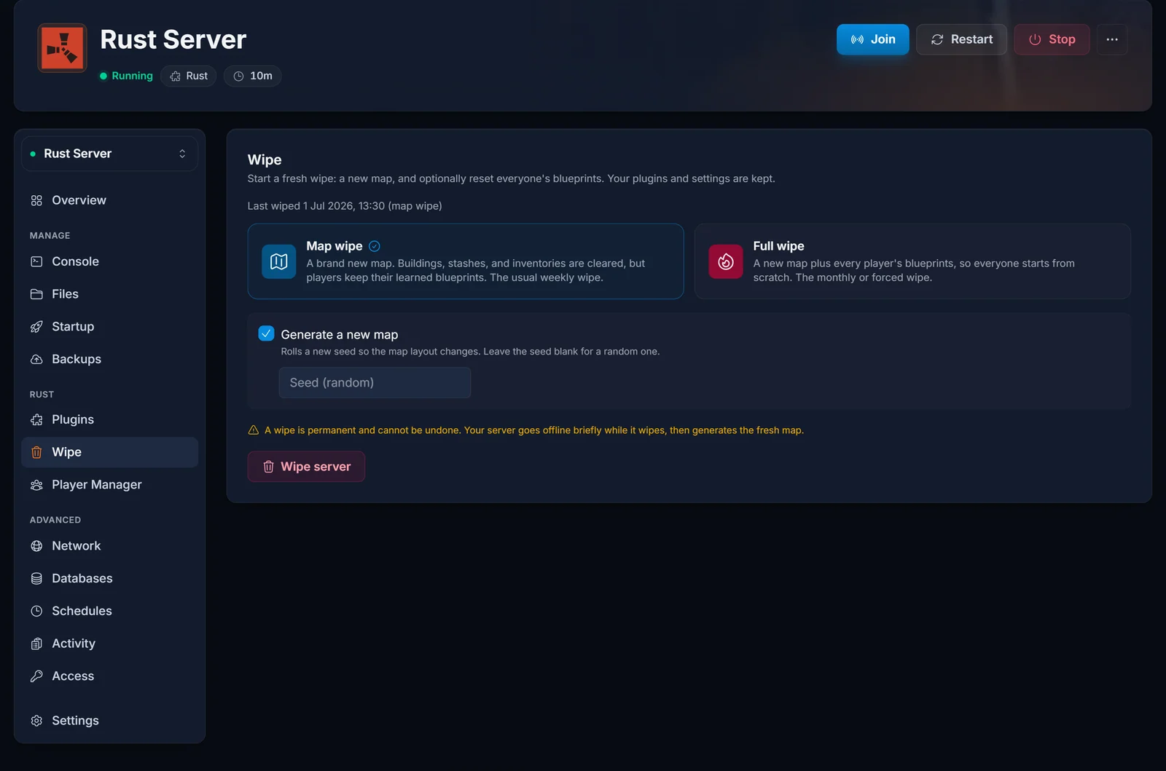Screen dimensions: 1166x771
Task: Open the Access page
Action: click(x=109, y=676)
